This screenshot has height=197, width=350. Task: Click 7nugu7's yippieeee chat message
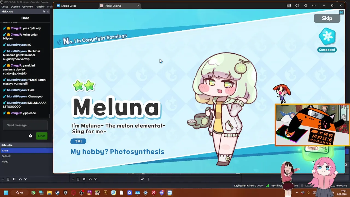19,113
